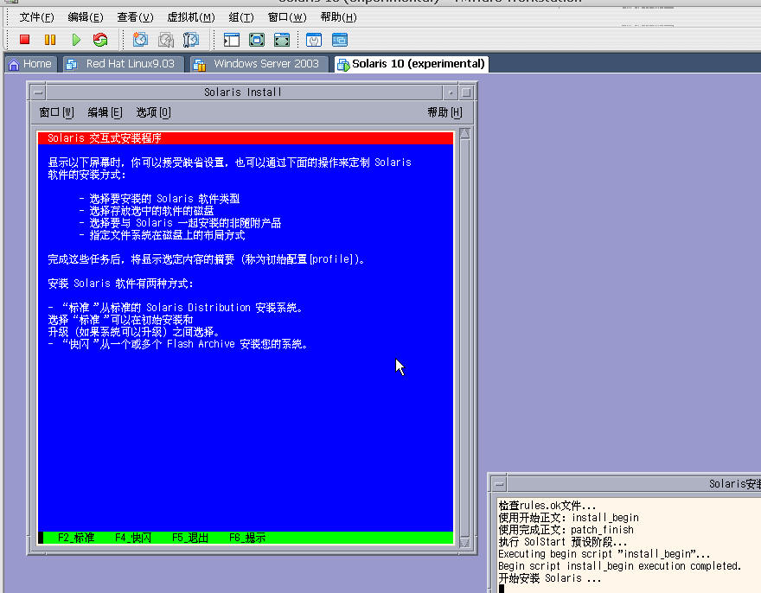Click the 'Begin script install_begin execution completed.' line
The image size is (761, 593).
(620, 566)
